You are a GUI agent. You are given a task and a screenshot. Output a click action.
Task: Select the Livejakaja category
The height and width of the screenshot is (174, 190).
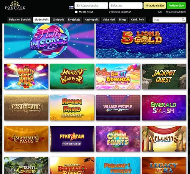[x=74, y=20]
